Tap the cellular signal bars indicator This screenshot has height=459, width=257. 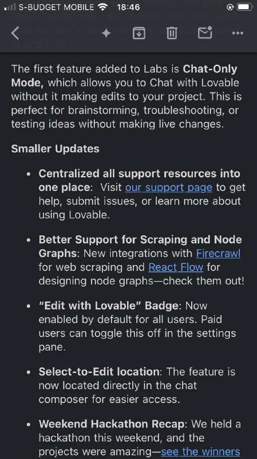pyautogui.click(x=10, y=7)
